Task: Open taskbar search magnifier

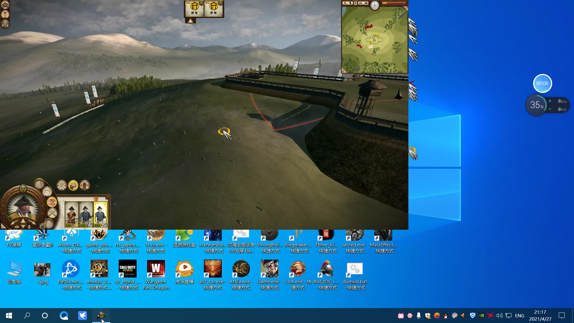Action: [x=27, y=316]
